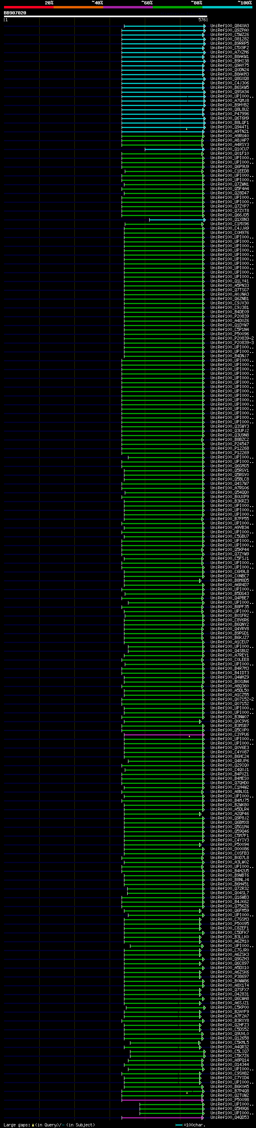Choose hit label UniRef100_P20839-2

(x=232, y=338)
